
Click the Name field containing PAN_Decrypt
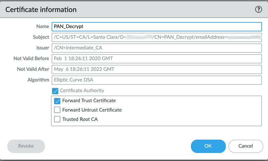pos(156,26)
